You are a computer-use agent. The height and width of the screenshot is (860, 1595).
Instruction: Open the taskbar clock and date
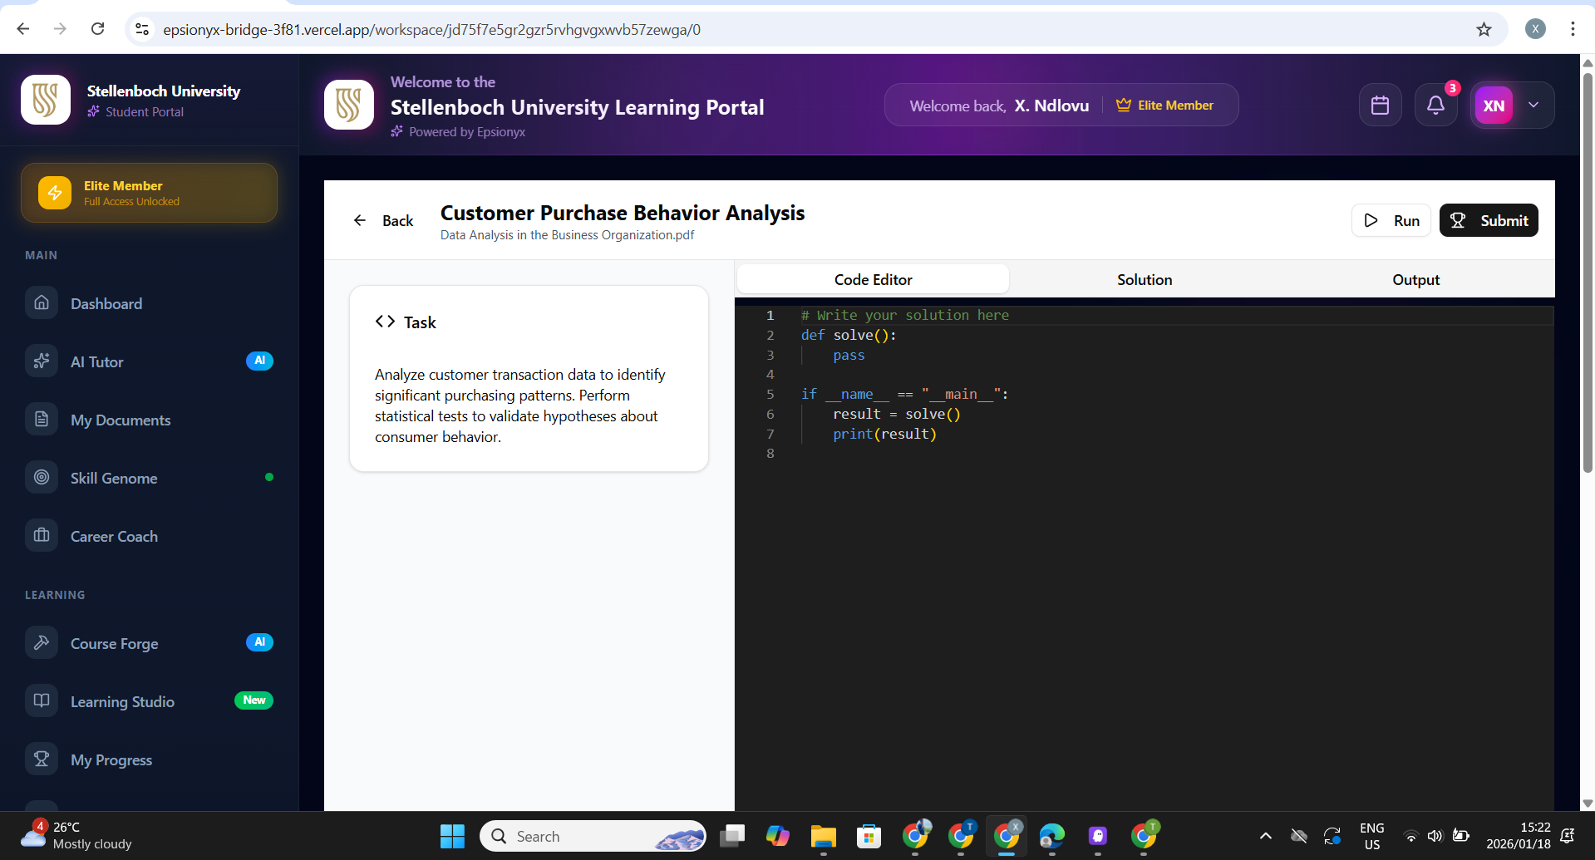(1519, 836)
